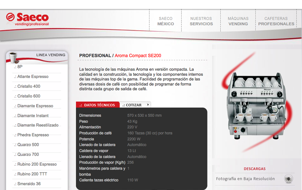This screenshot has width=302, height=190.
Task: Click the 160 Tazas (30 cc) por hora value
Action: pos(150,133)
